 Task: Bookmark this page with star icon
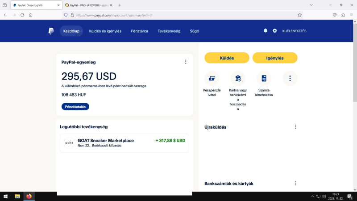299,15
